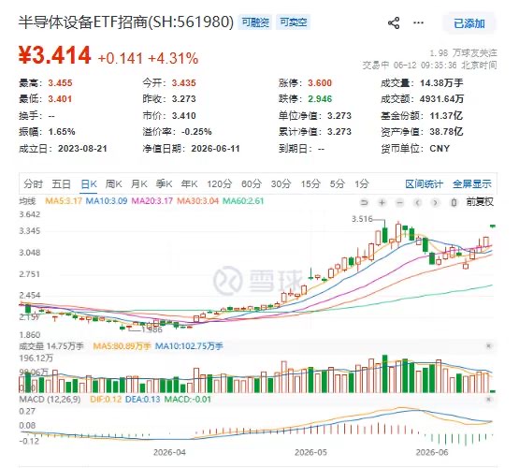Switch to the 五日 chart tab
519x468 pixels.
pos(61,183)
